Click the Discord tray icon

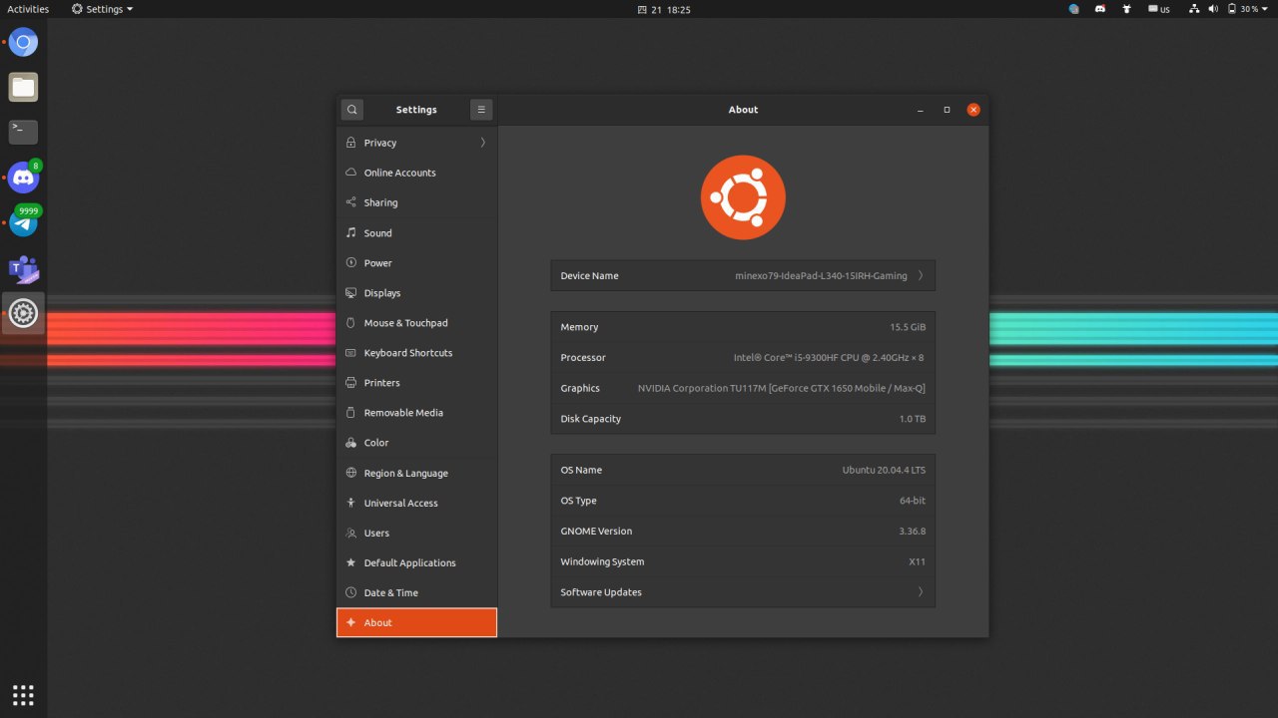click(x=1100, y=9)
